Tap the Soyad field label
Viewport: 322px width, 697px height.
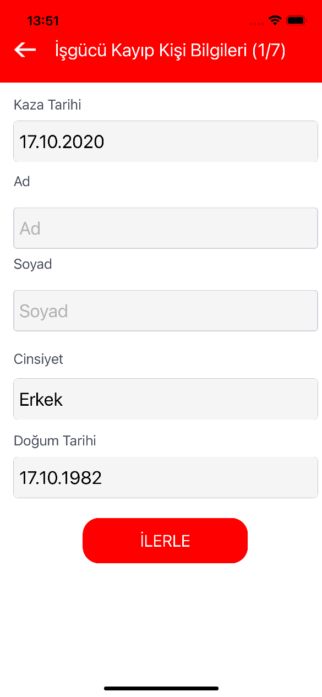(33, 265)
